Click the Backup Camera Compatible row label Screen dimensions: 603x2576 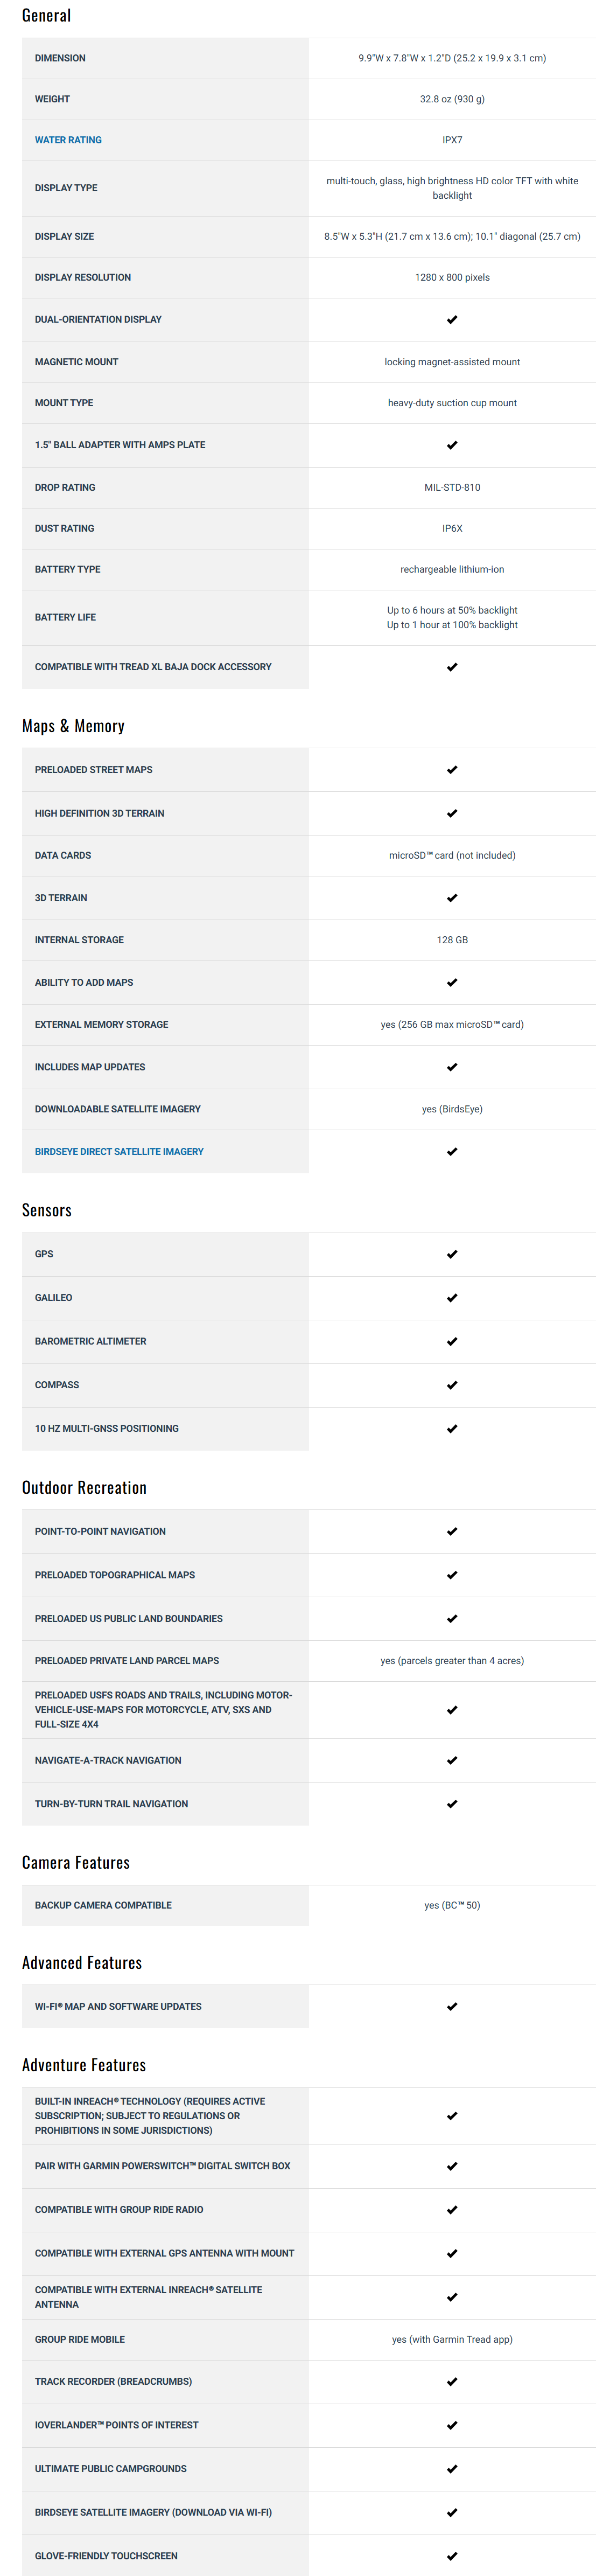click(103, 1905)
